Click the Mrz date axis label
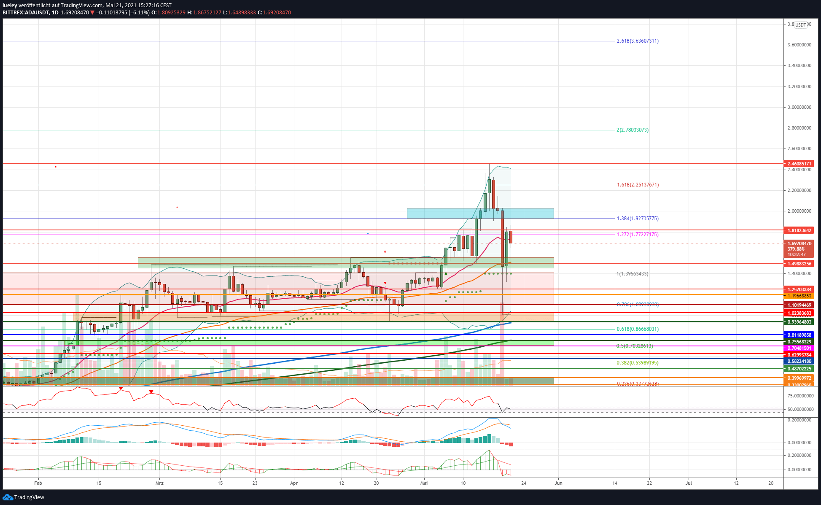The image size is (821, 505). click(159, 483)
